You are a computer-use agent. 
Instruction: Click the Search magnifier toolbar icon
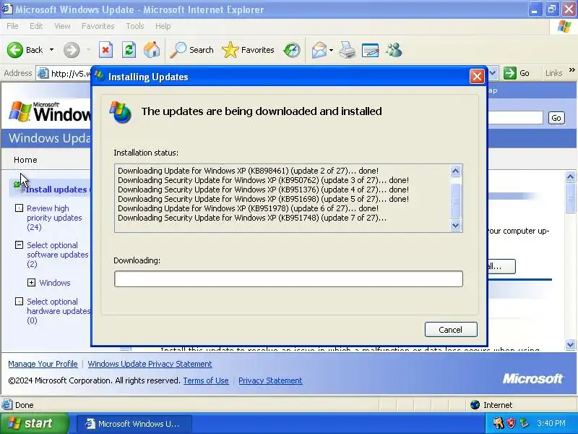(178, 50)
